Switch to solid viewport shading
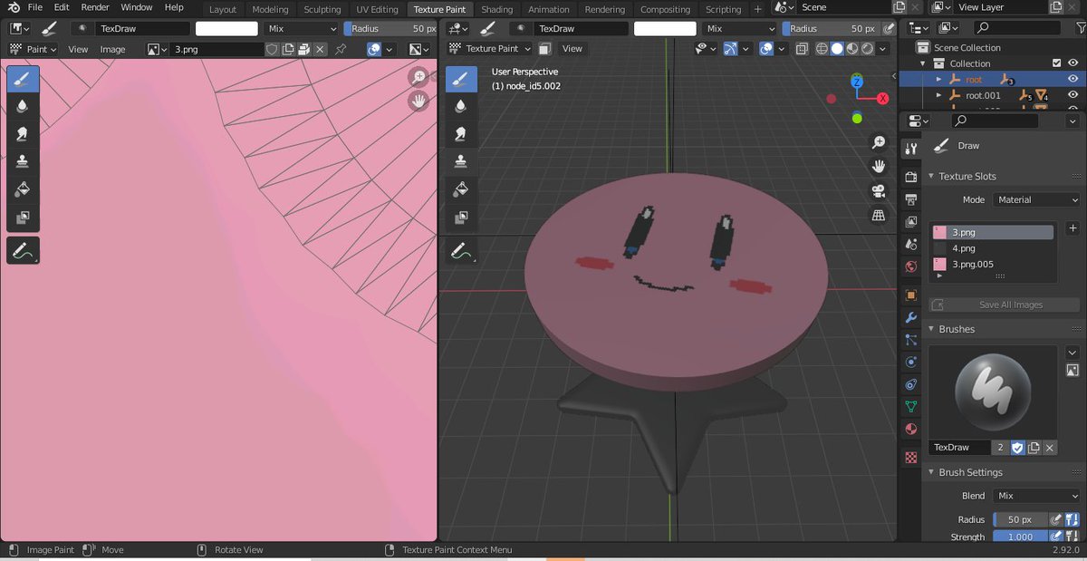Viewport: 1087px width, 561px height. [837, 49]
